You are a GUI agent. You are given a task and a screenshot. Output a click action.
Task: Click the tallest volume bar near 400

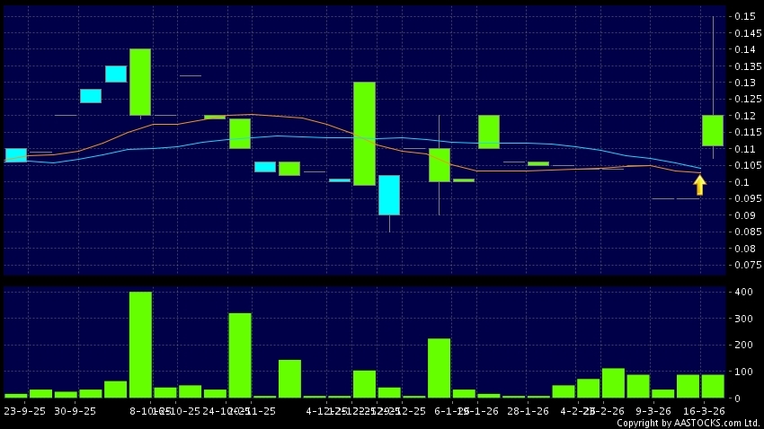(x=140, y=345)
